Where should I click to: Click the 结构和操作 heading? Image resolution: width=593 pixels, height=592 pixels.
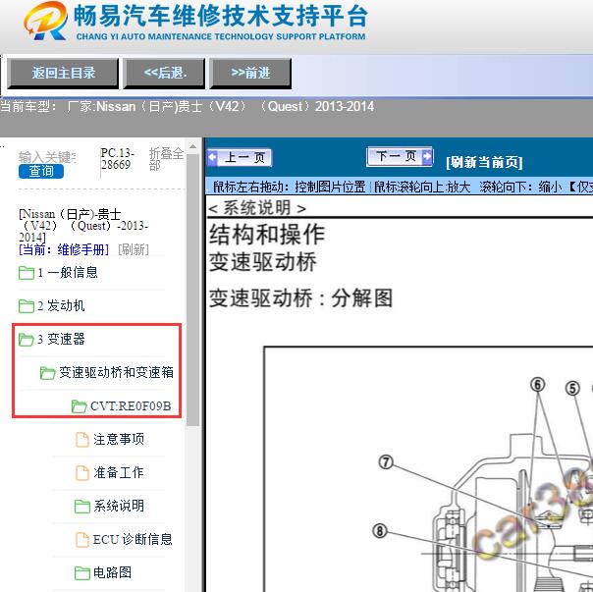coord(267,235)
